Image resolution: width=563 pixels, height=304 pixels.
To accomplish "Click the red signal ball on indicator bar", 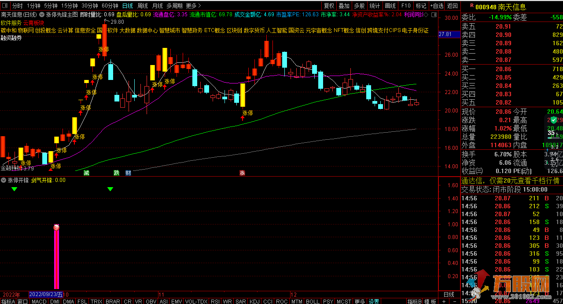I will coord(56,228).
